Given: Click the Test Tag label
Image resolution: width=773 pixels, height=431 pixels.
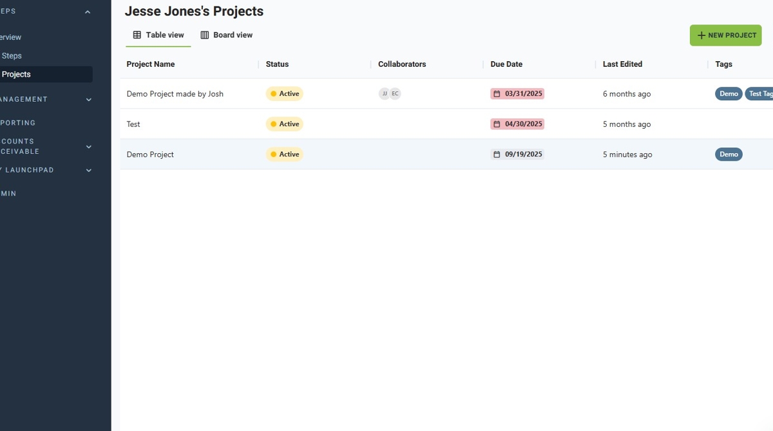Looking at the screenshot, I should tap(759, 94).
